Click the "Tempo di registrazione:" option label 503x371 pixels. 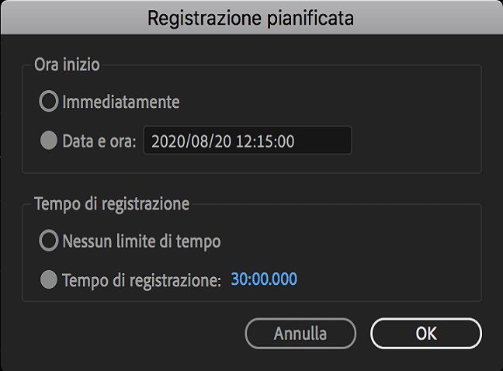pyautogui.click(x=142, y=279)
